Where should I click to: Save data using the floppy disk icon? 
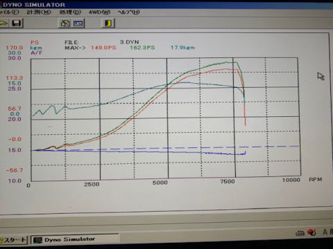[x=17, y=23]
